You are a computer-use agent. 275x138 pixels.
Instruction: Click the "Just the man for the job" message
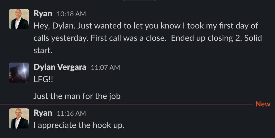[77, 96]
